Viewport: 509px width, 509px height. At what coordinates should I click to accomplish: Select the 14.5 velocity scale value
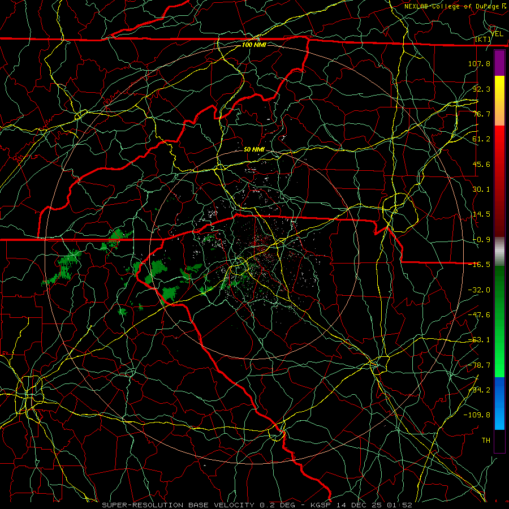[x=481, y=214]
